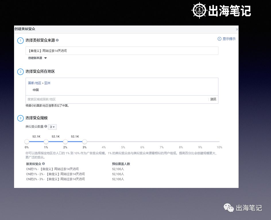271x220 pixels.
Task: Click the 国家/地区 breadcrumb link
Action: [35, 83]
